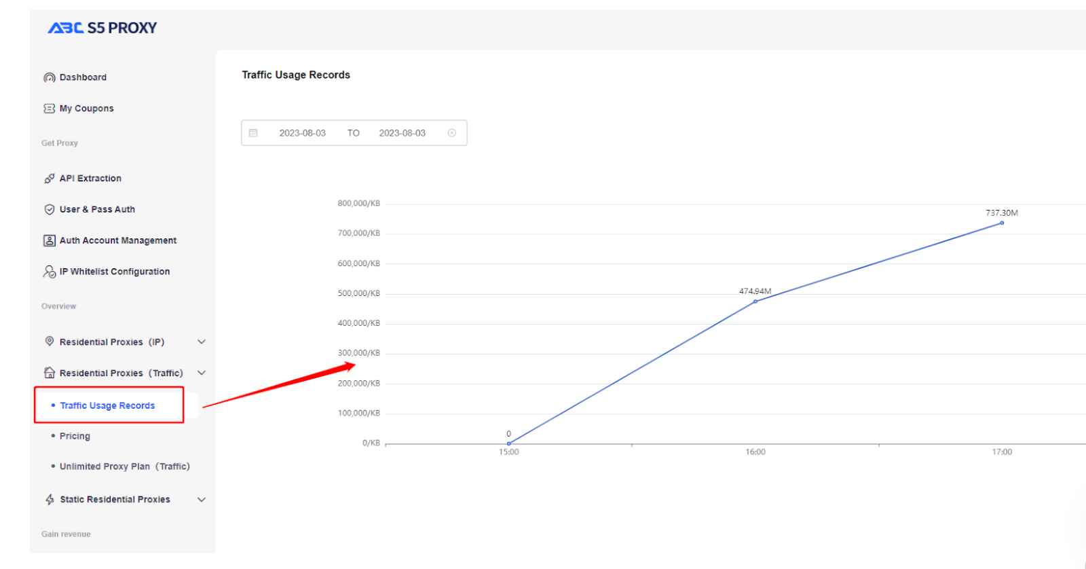Click the Get Proxy section label

pos(60,143)
